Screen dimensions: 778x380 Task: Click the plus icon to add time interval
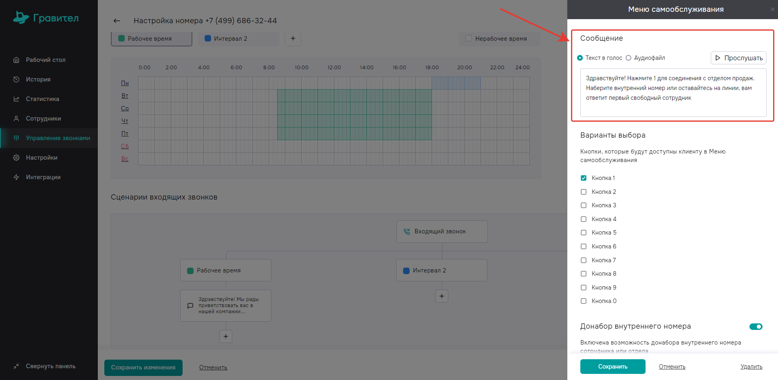pos(293,39)
